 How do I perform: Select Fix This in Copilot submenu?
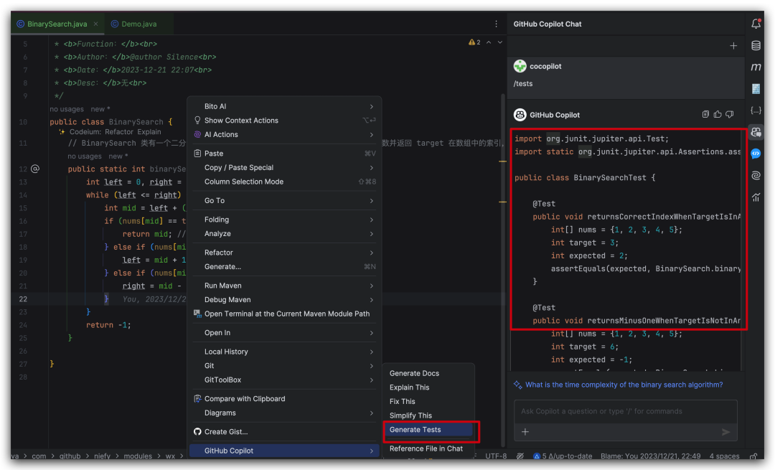click(428, 402)
